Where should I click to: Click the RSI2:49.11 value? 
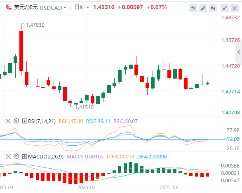click(x=98, y=121)
